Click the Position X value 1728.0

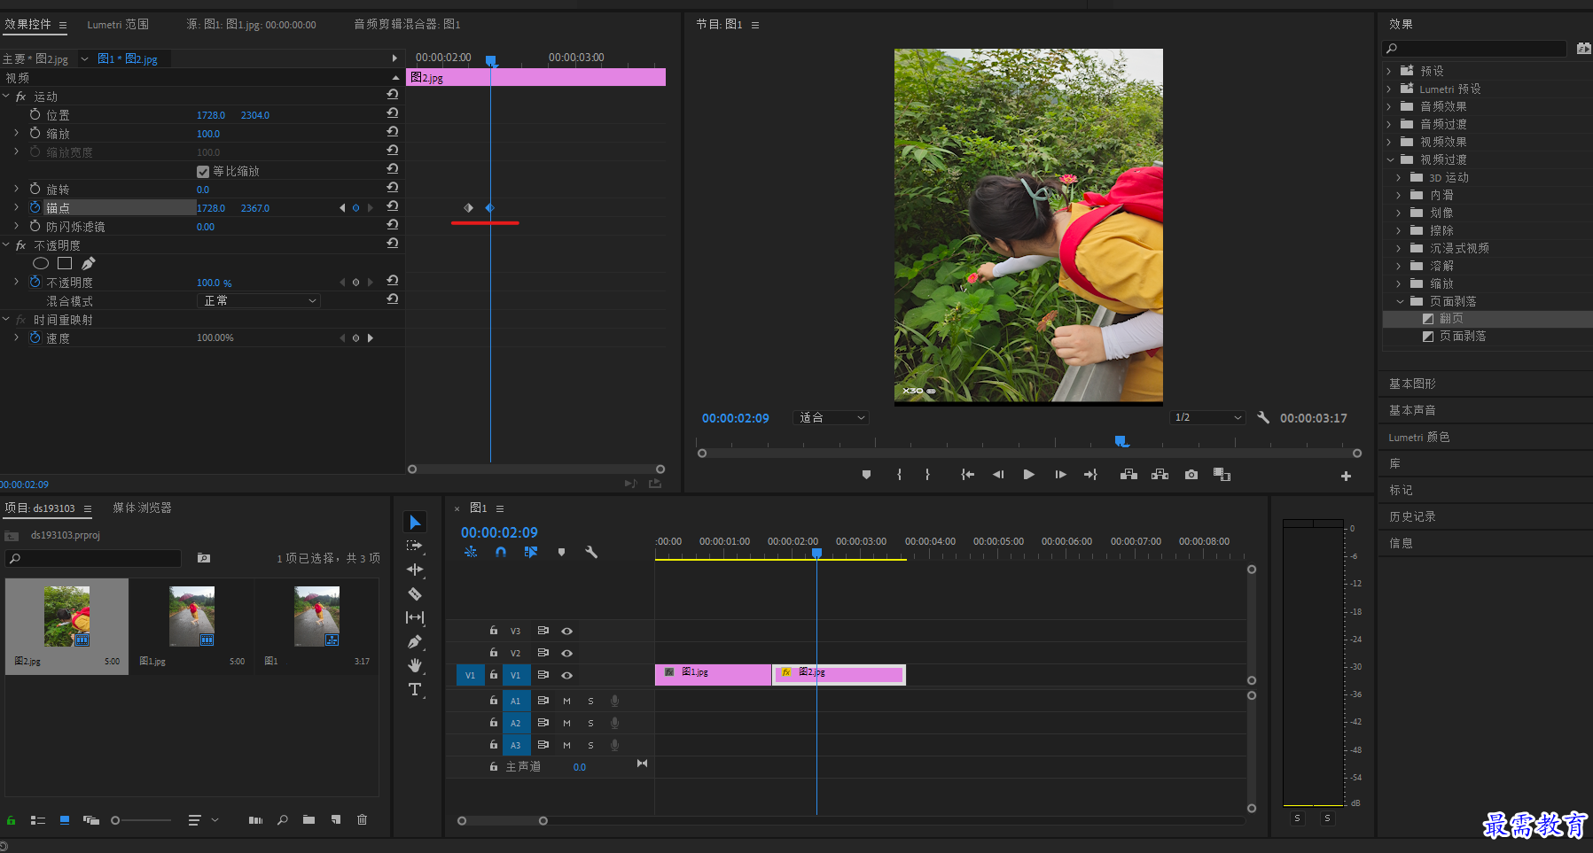211,115
